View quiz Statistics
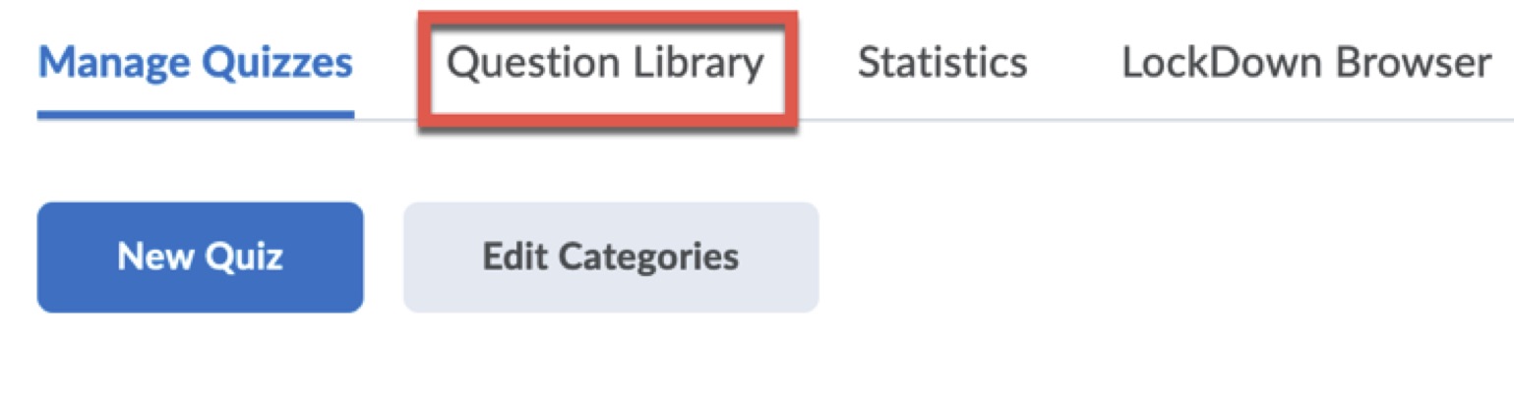 (x=942, y=64)
